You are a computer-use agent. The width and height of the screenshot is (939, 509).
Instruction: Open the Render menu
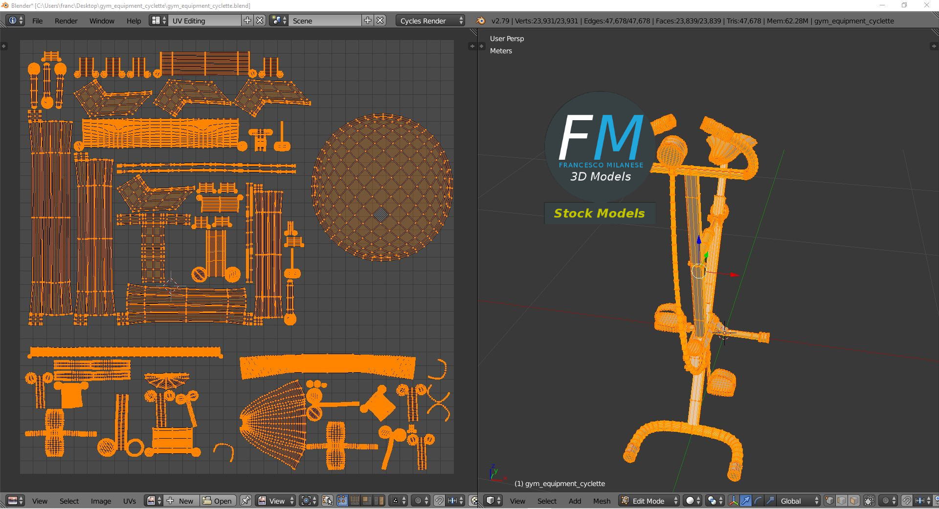(x=66, y=21)
